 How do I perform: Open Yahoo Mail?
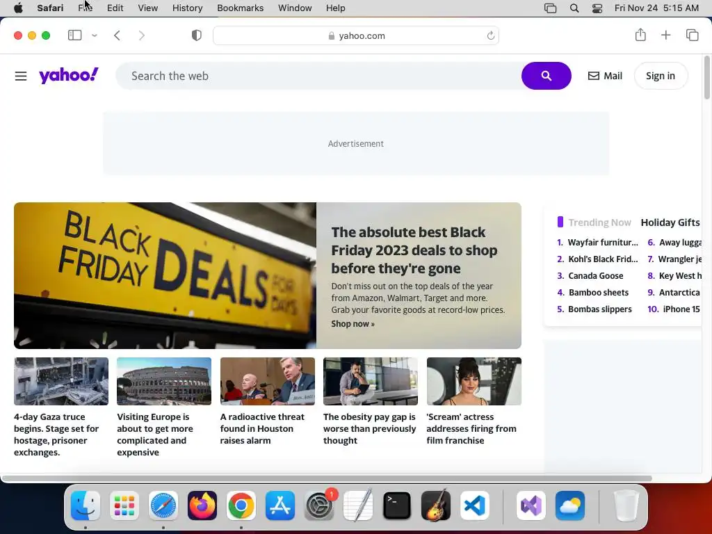click(x=605, y=76)
